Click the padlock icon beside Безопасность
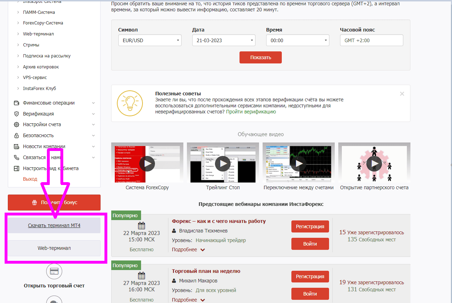 pos(16,135)
